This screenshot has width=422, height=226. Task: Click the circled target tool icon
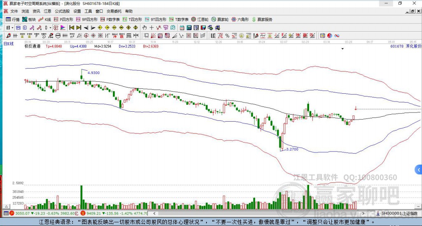point(86,36)
